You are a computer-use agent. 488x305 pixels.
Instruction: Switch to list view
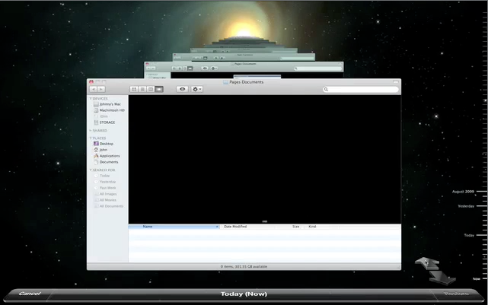(142, 89)
